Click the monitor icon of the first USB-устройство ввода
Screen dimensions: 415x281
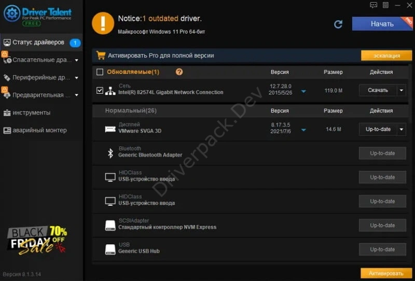pos(110,177)
